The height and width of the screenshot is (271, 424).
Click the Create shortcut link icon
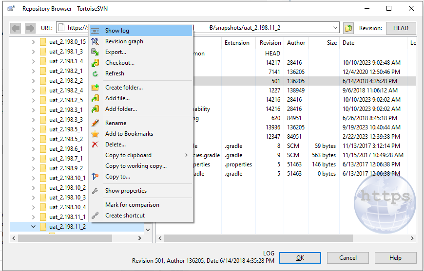pos(95,216)
